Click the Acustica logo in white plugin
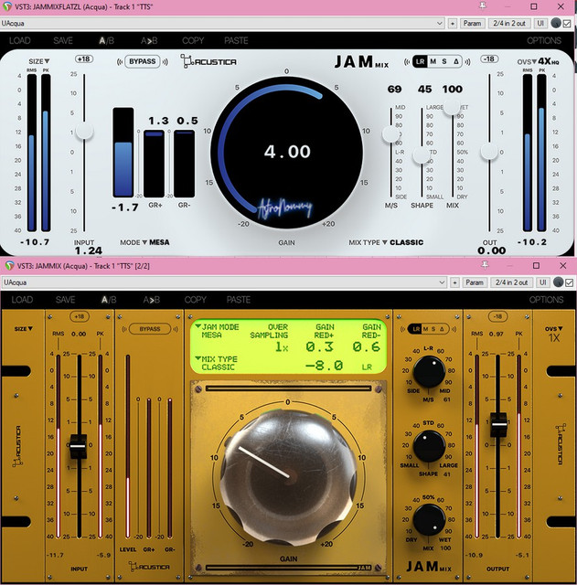Viewport: 577px width, 585px height. [208, 61]
